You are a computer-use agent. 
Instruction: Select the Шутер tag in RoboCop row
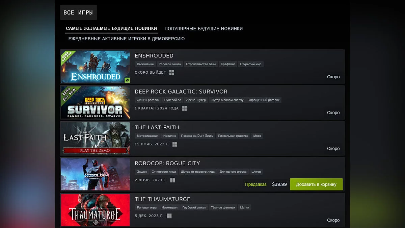256,171
